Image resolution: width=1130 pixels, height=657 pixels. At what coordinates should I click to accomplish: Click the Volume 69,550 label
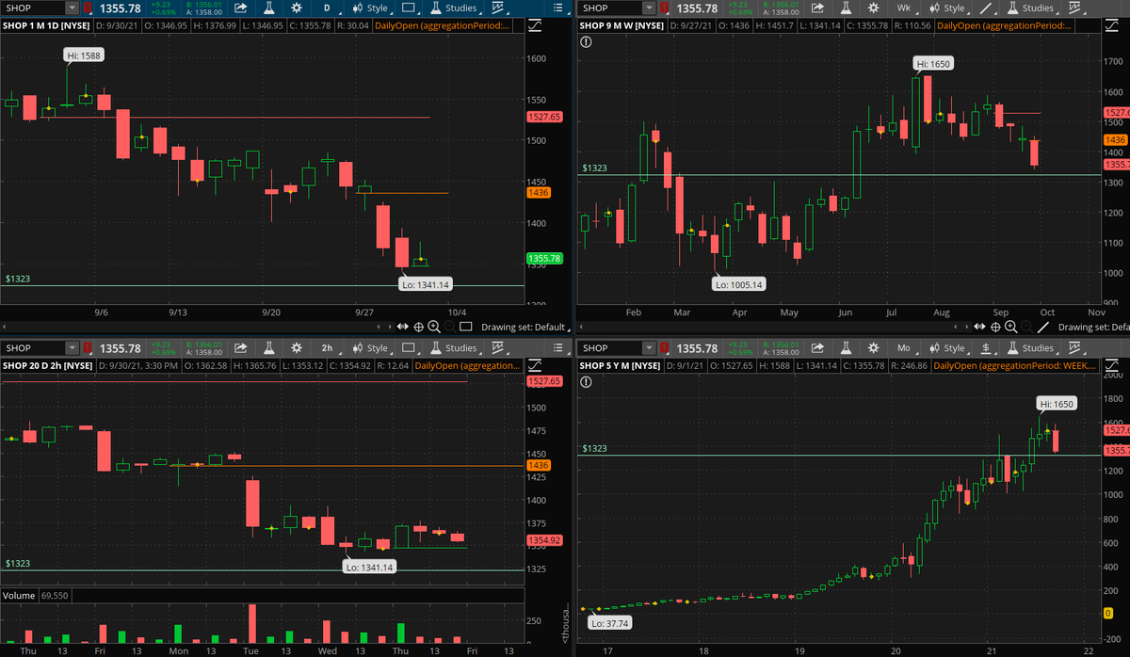36,596
